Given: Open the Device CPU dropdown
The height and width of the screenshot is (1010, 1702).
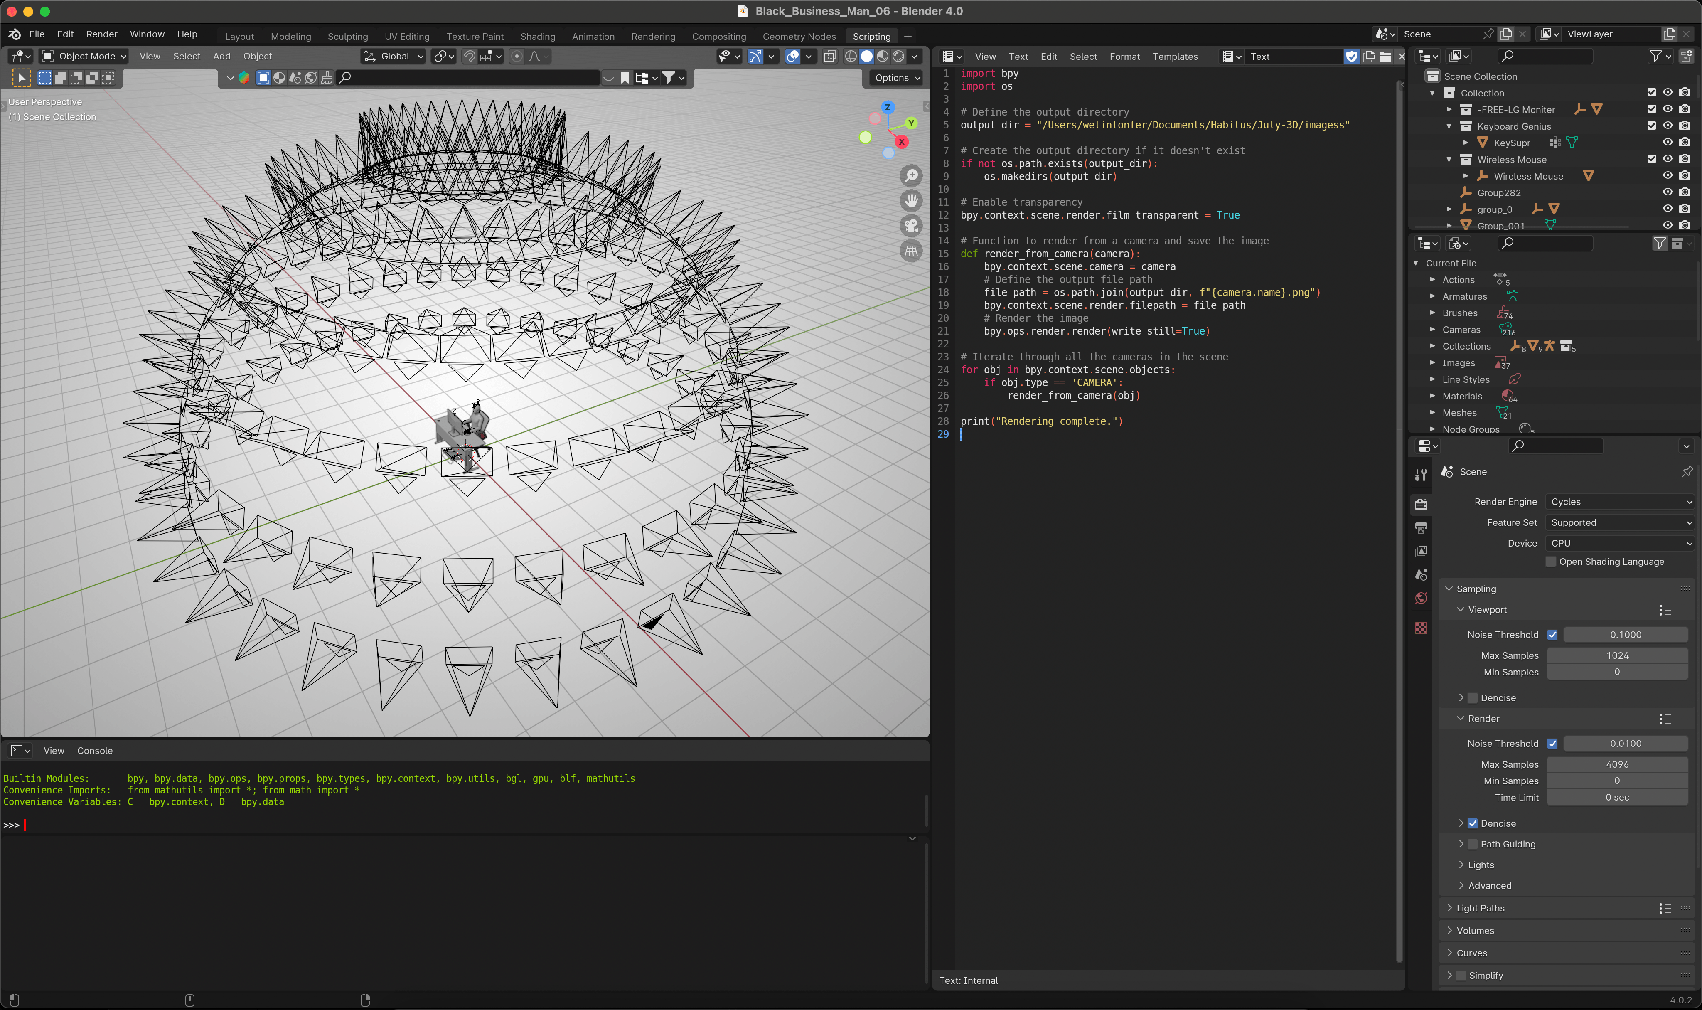Looking at the screenshot, I should [x=1620, y=543].
